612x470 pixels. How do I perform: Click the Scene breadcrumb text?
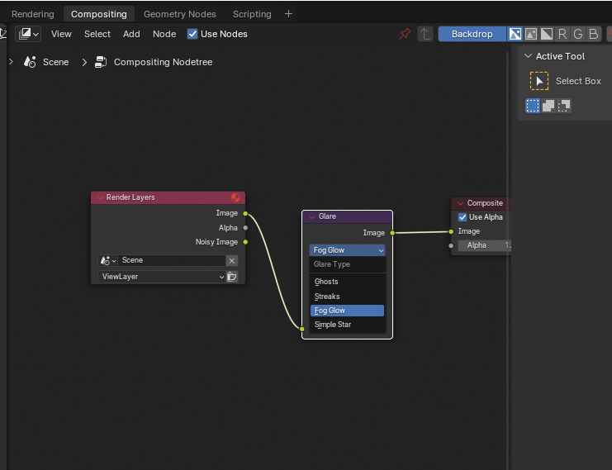coord(56,62)
